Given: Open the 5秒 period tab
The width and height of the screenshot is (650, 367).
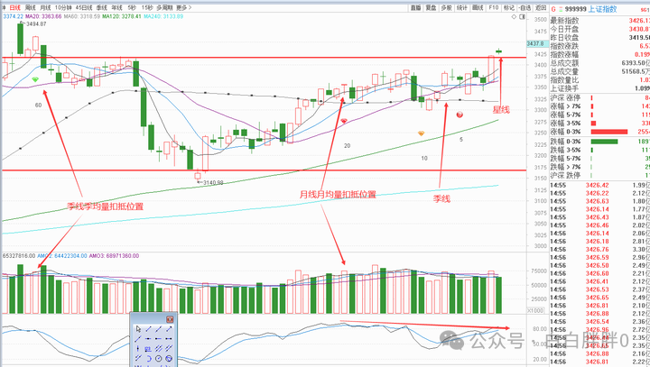Looking at the screenshot, I should pyautogui.click(x=132, y=8).
